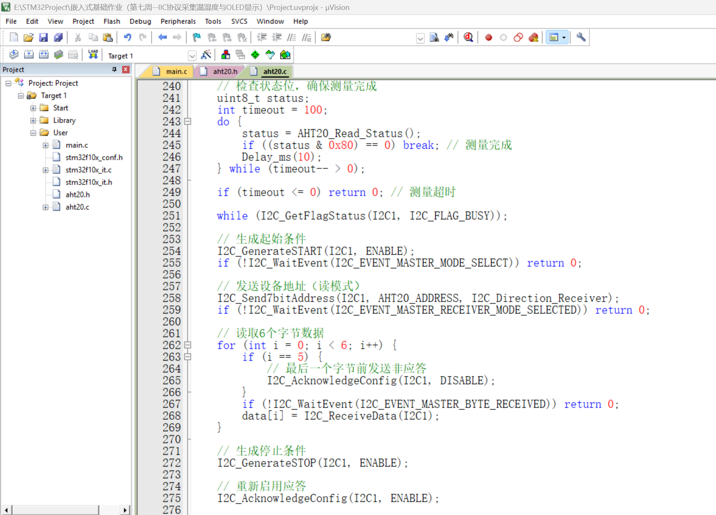Navigate forwards with the right arrow
This screenshot has height=515, width=716.
(177, 38)
